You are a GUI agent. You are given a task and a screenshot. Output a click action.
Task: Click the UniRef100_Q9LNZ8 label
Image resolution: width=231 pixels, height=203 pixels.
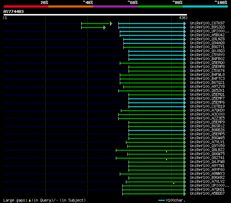(x=207, y=39)
